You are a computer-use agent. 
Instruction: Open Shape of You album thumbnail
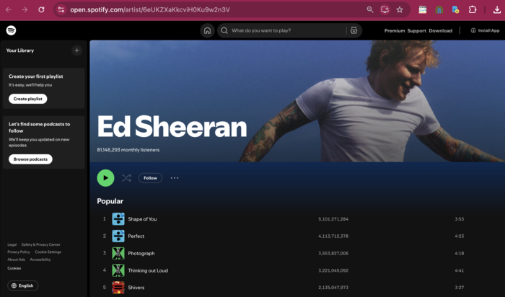click(x=118, y=219)
